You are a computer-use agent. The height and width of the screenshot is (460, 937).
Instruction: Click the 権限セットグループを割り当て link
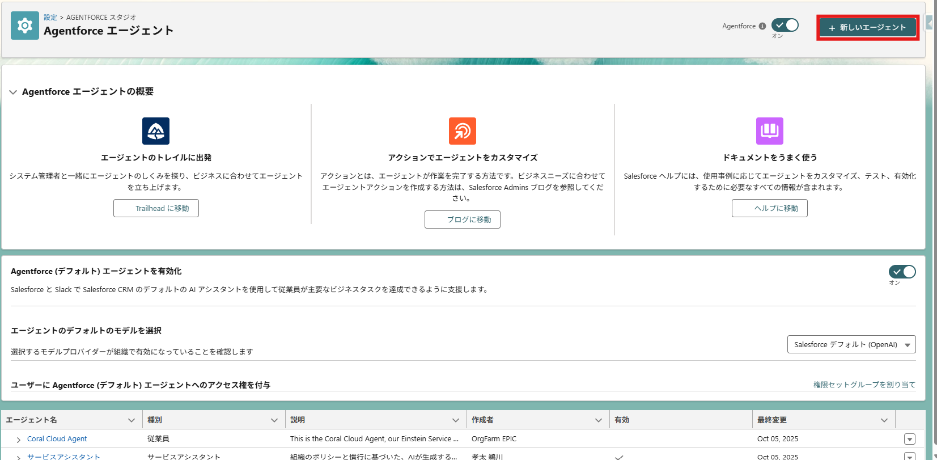(x=864, y=385)
